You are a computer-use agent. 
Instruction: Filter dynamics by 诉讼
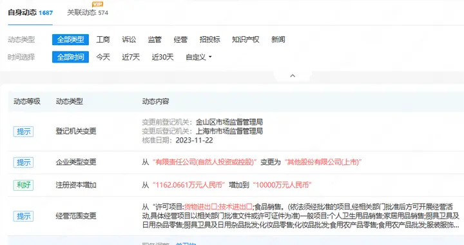tap(129, 39)
